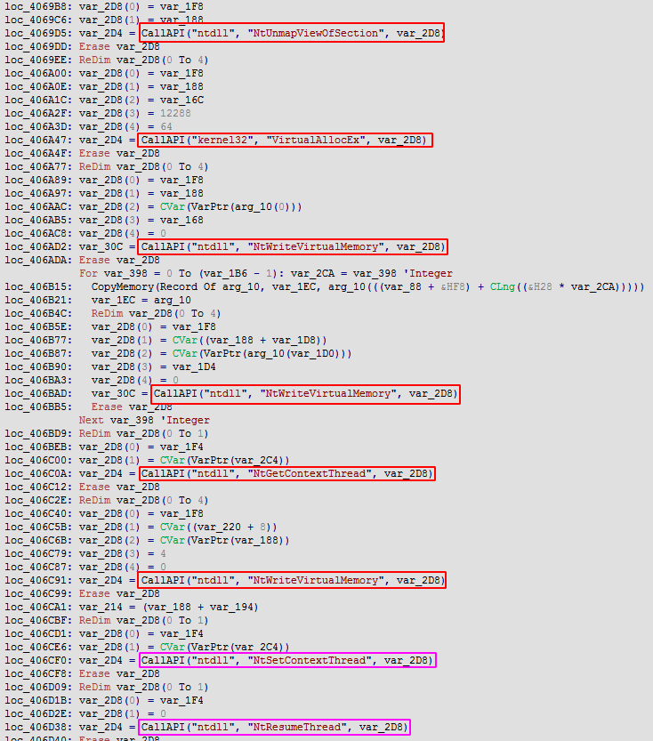Image resolution: width=653 pixels, height=741 pixels.
Task: Click var_16C on the loc_406A1C line
Action: click(181, 100)
